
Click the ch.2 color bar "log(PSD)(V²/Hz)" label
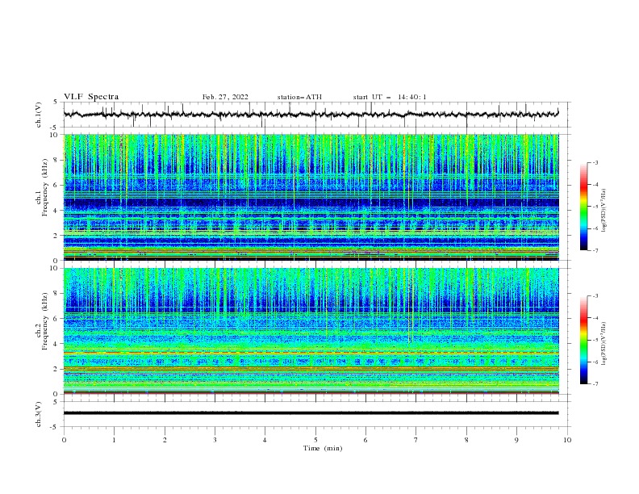[604, 344]
